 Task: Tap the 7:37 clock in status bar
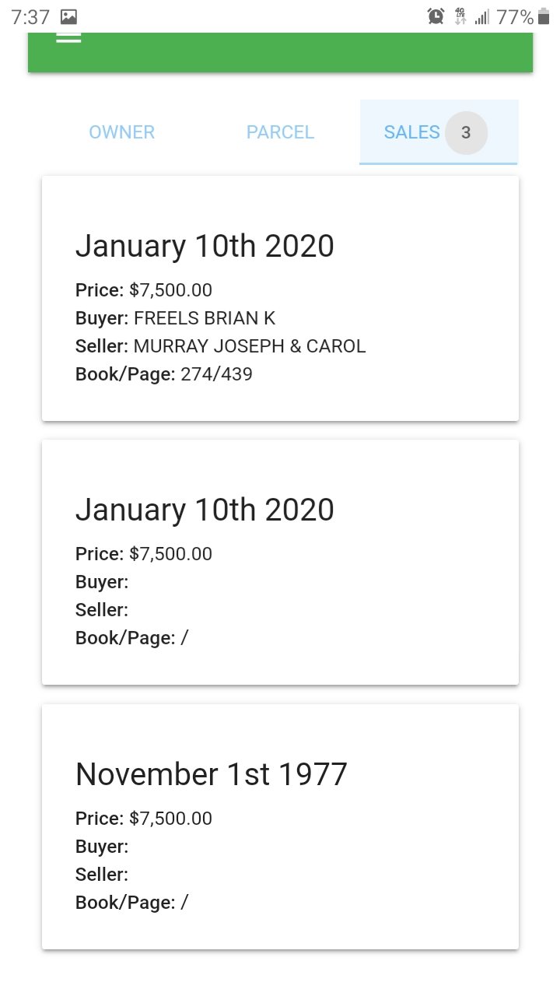[30, 16]
